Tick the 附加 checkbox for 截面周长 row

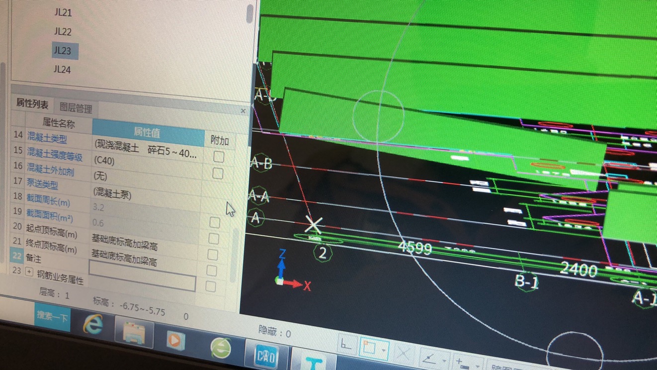tap(215, 222)
